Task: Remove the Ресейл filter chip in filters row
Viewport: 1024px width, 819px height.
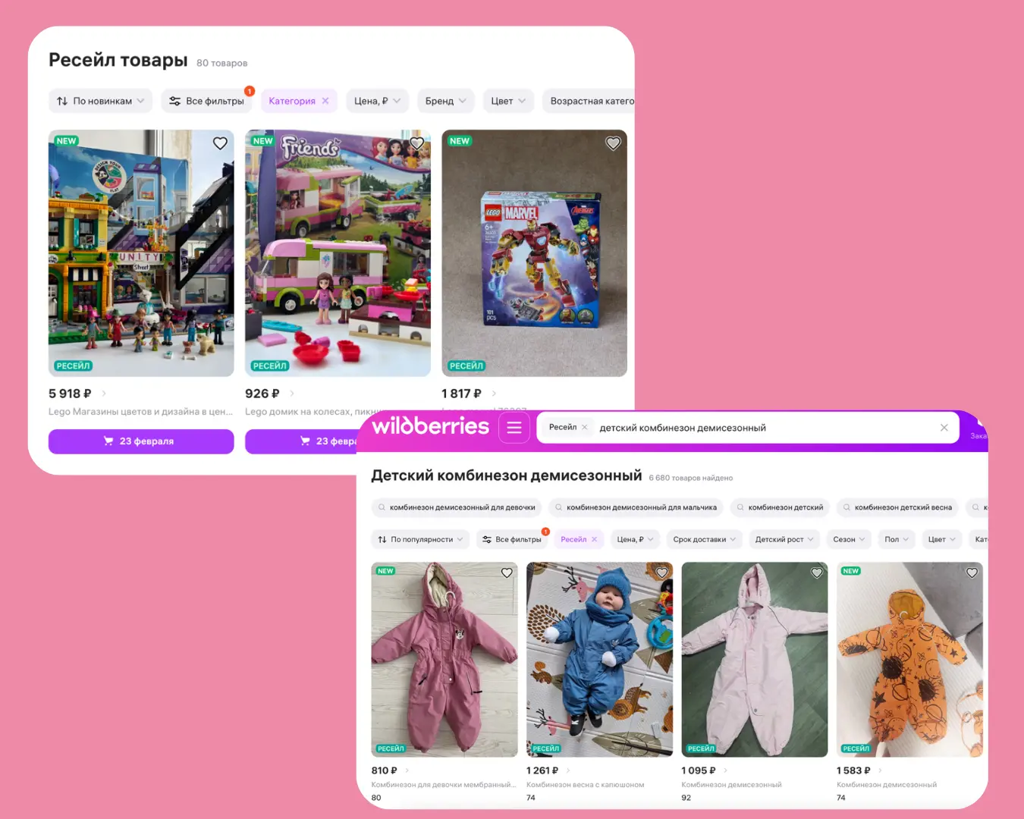Action: pos(595,539)
